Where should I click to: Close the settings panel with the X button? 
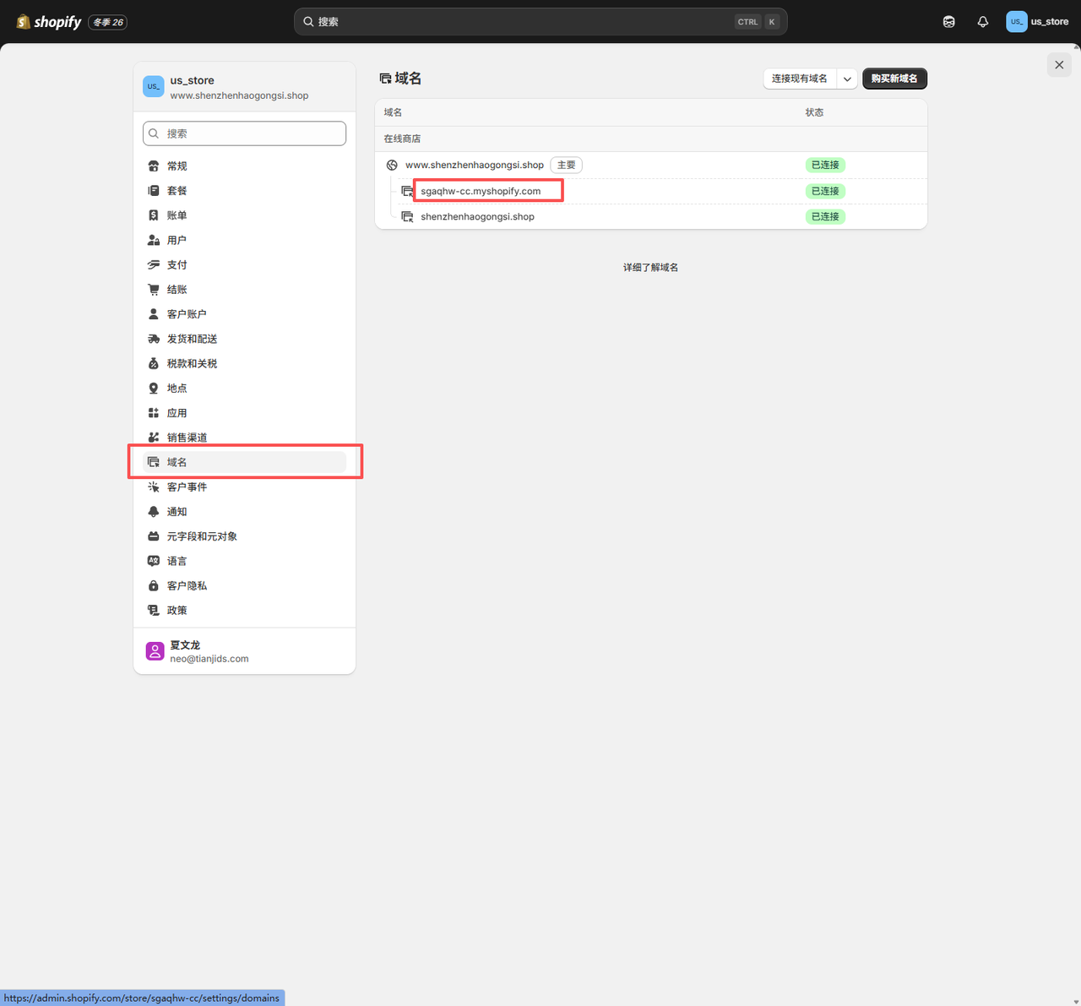tap(1059, 65)
